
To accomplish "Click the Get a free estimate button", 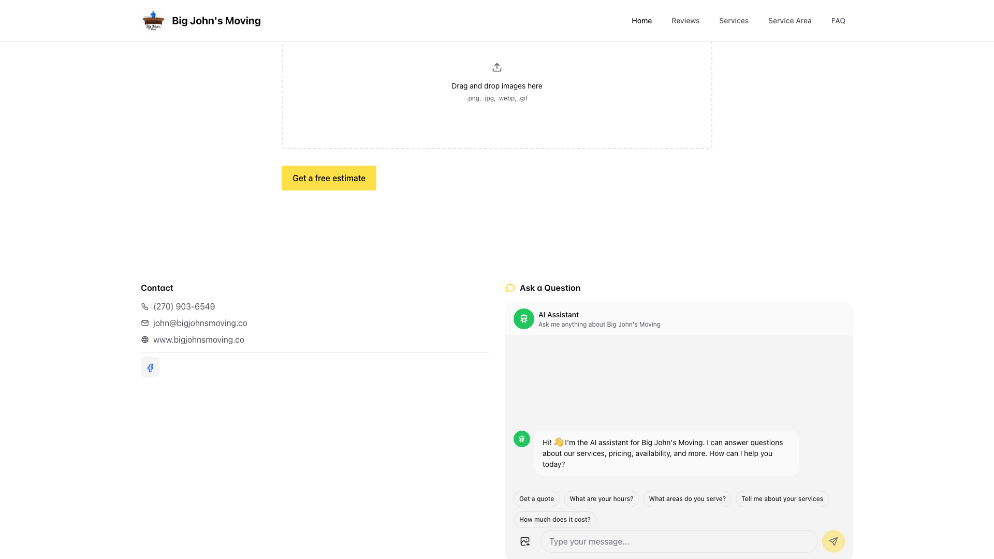I will 329,178.
